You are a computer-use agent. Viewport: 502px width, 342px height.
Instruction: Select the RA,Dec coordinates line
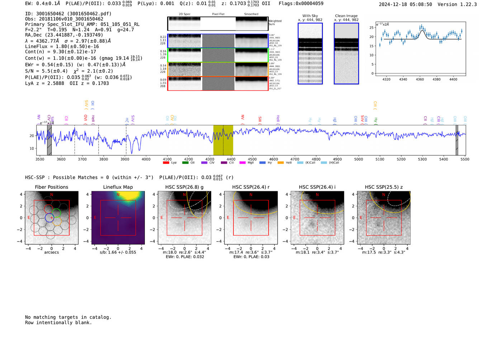(x=64, y=35)
